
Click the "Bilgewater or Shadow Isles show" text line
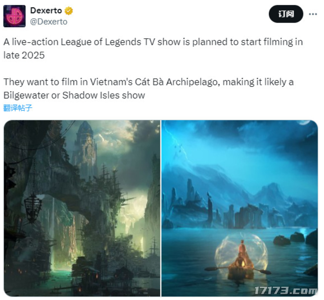pos(74,95)
